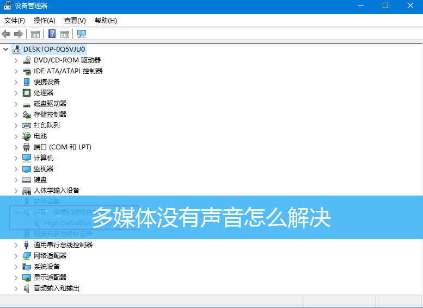Expand the 显示适配器 display adapters node
The height and width of the screenshot is (308, 423).
[16, 278]
